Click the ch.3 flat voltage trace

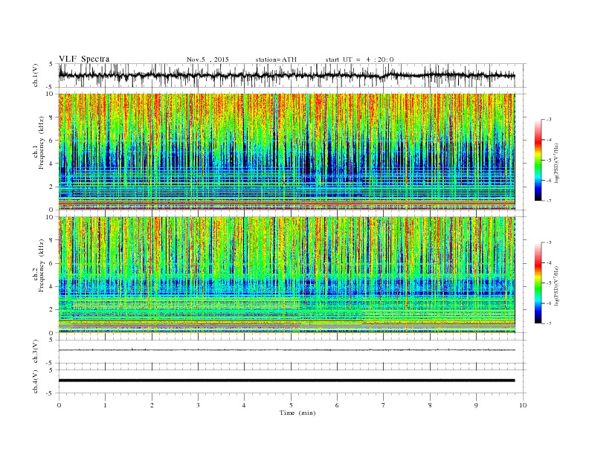(286, 350)
